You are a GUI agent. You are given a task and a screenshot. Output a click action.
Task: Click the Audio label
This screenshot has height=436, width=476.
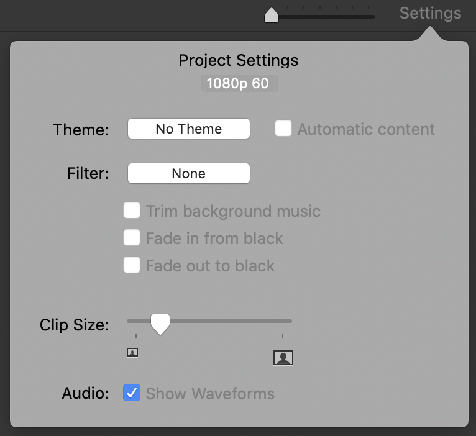[85, 393]
